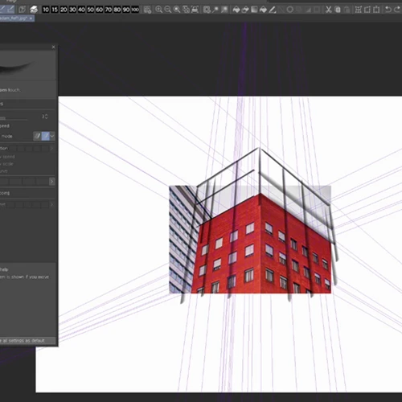402x402 pixels.
Task: Click the undo arrow icon
Action: pos(388,10)
